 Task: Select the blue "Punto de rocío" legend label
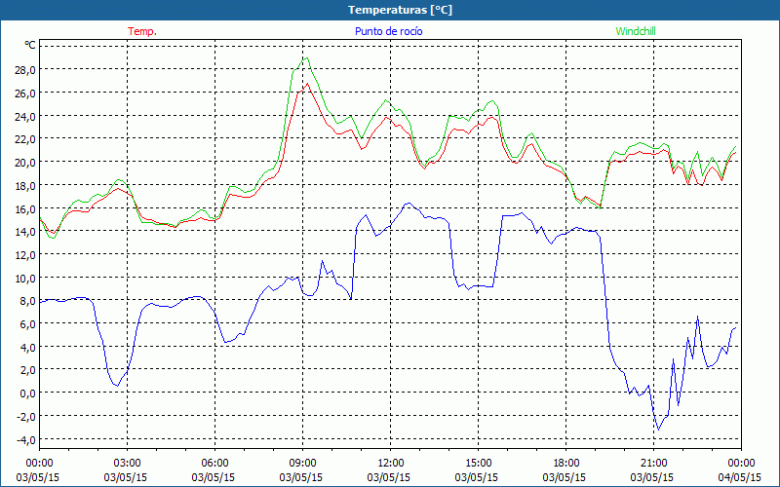coord(388,31)
